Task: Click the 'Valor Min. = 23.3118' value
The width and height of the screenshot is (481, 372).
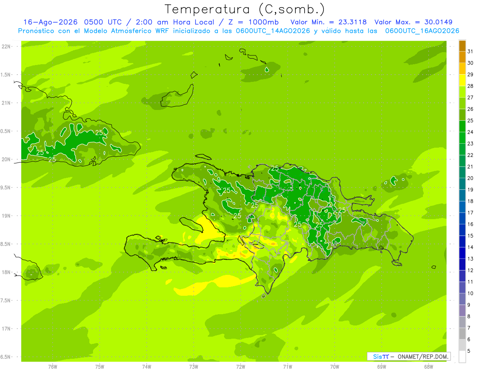Action: coord(329,22)
